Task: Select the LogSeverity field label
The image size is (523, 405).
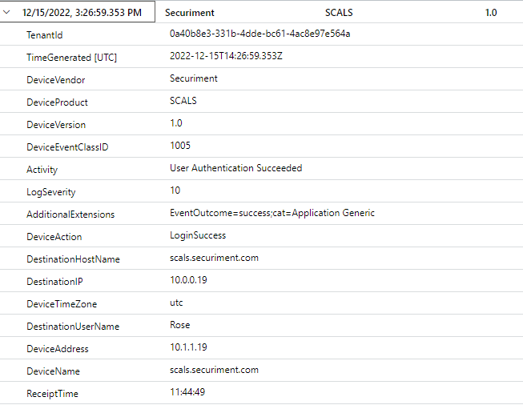Action: [x=51, y=192]
